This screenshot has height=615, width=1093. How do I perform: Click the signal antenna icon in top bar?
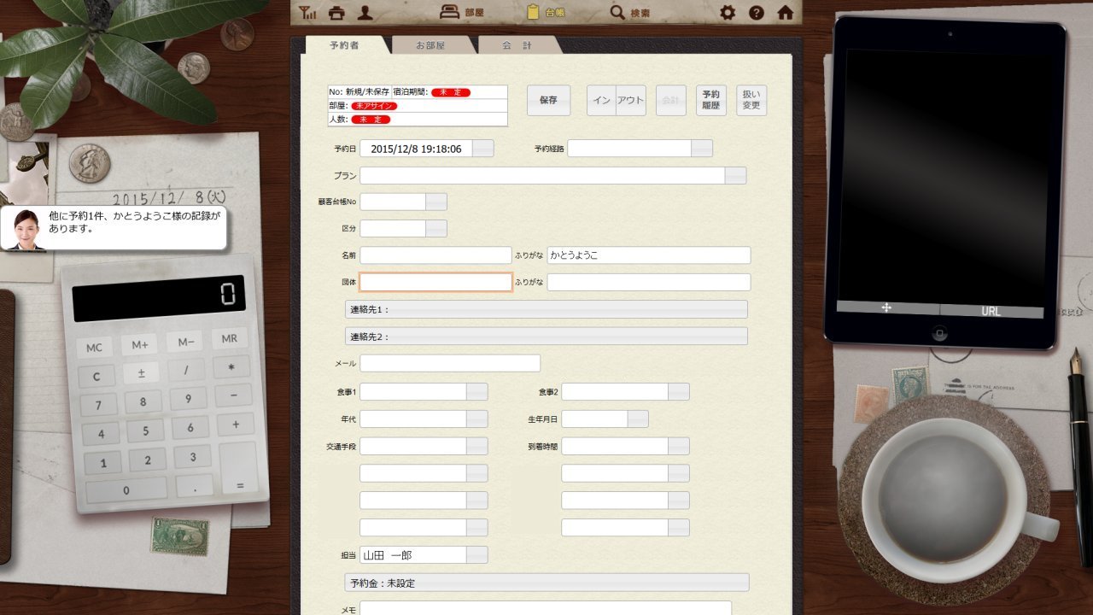point(307,13)
